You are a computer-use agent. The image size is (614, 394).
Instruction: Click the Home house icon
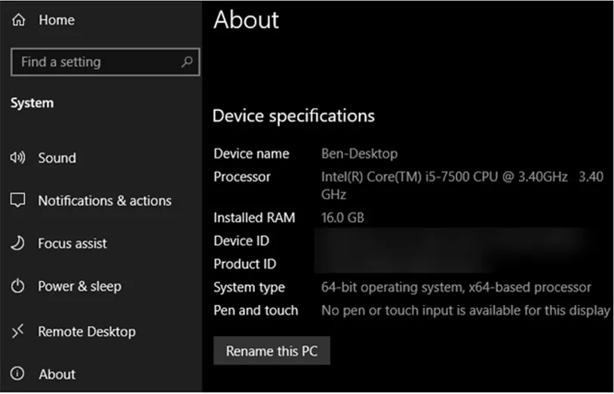tap(19, 20)
